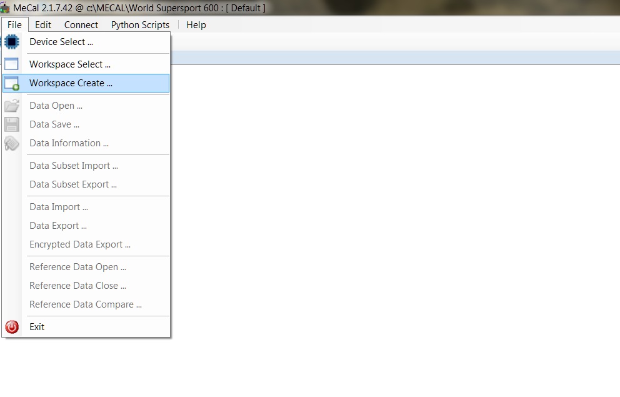Choose Data Export menu entry
This screenshot has width=620, height=397.
click(x=86, y=226)
